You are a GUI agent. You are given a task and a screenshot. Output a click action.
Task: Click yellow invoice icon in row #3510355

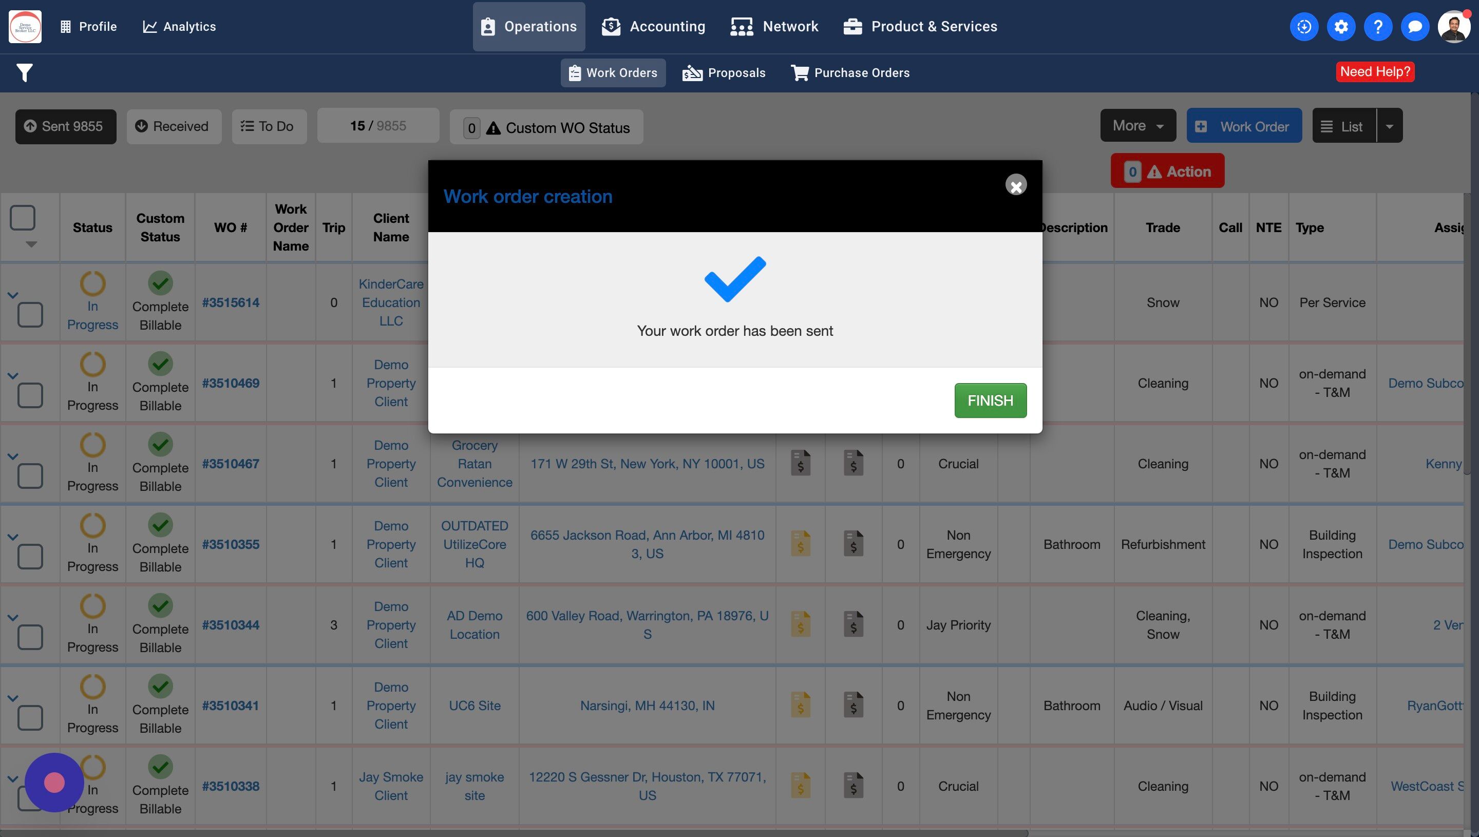(800, 544)
